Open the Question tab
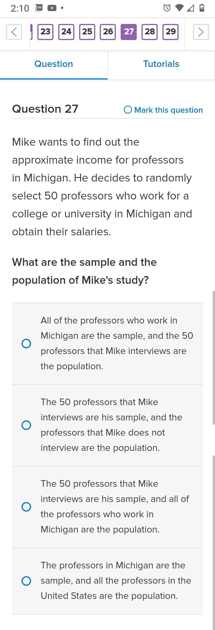Screen dimensions: 215x630 54,64
